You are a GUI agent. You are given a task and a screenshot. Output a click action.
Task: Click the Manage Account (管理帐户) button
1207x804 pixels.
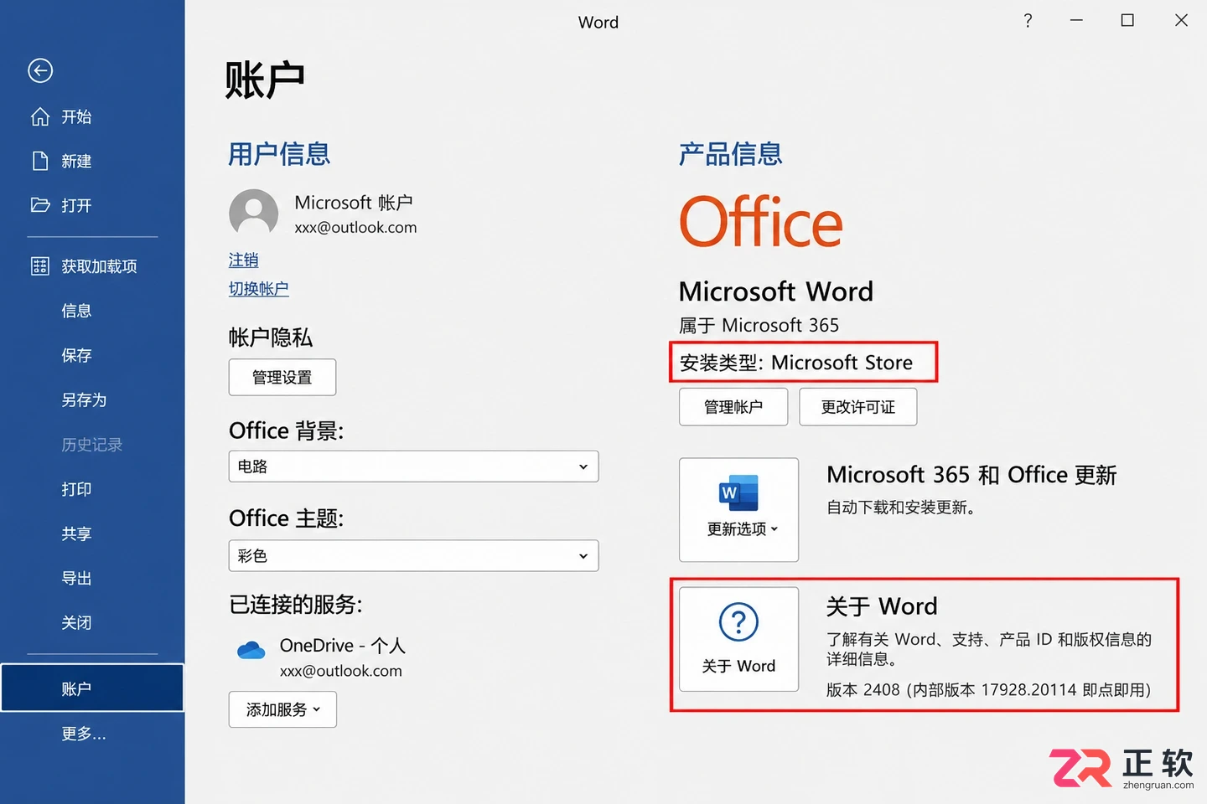tap(733, 407)
